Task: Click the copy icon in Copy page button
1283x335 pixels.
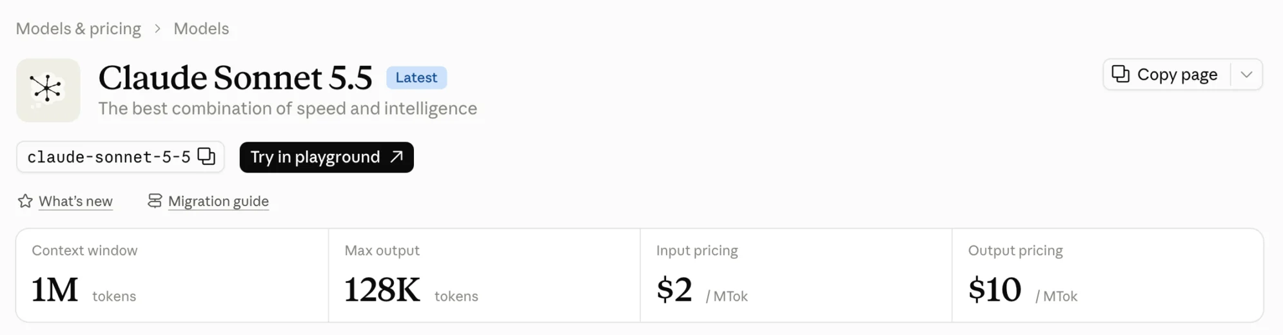Action: [1121, 74]
